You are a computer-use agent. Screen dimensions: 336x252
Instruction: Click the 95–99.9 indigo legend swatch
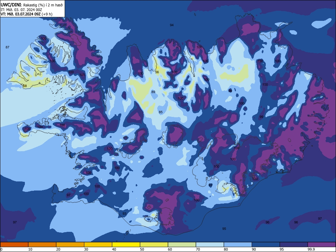pos(294,245)
